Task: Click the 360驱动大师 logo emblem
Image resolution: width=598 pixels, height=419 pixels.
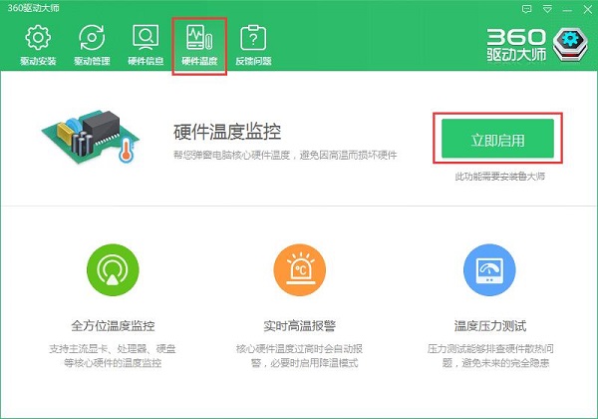Action: (x=570, y=44)
